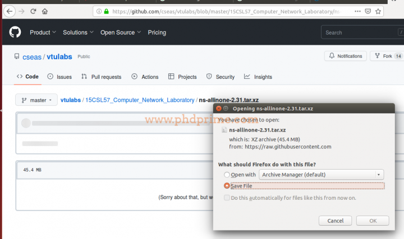
Task: Open the master branch selector dropdown
Action: click(36, 100)
